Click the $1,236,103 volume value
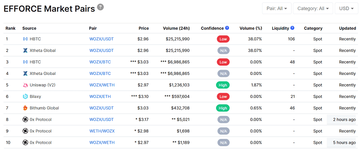The image size is (362, 151). [179, 85]
